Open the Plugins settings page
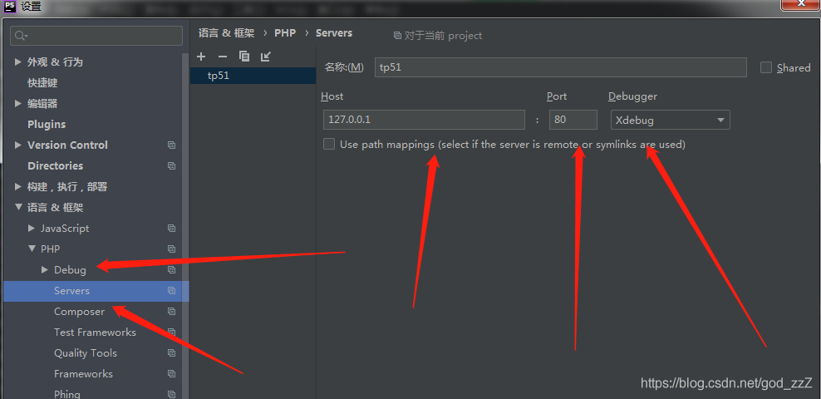Image resolution: width=821 pixels, height=399 pixels. tap(47, 125)
